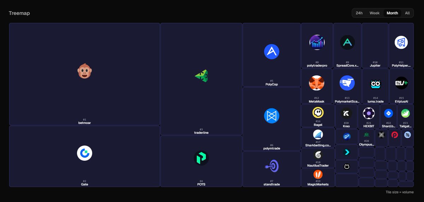Click the Olympus green temple icon

pos(366,135)
